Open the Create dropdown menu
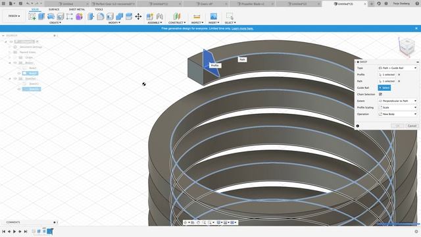The width and height of the screenshot is (421, 237). 55,23
